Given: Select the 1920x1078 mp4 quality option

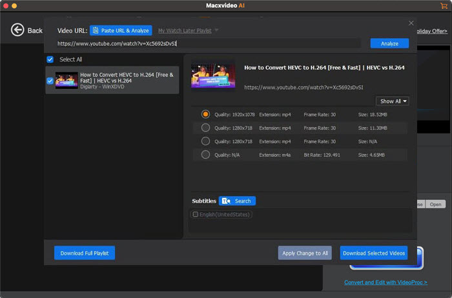Looking at the screenshot, I should (205, 114).
